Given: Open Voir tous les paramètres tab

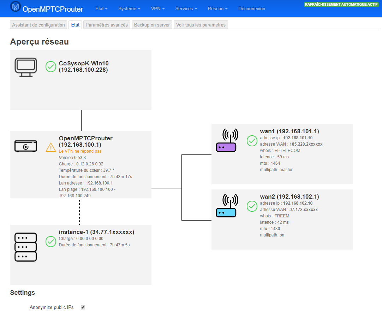Looking at the screenshot, I should [201, 25].
